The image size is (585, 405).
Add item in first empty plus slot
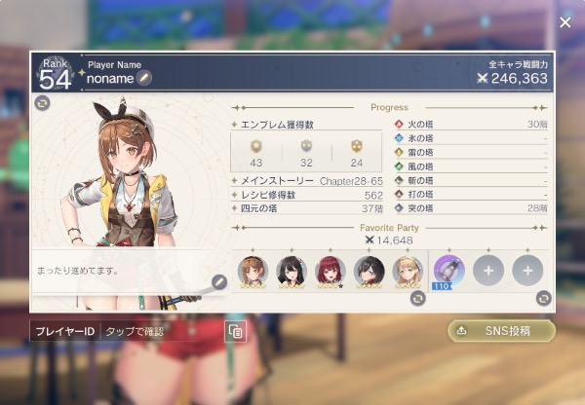tap(488, 271)
